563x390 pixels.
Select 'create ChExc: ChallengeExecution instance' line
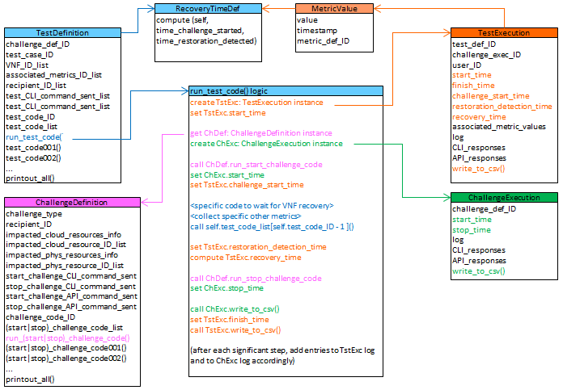[266, 144]
